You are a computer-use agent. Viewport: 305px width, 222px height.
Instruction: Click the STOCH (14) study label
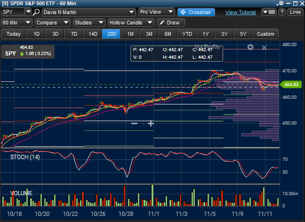point(25,157)
